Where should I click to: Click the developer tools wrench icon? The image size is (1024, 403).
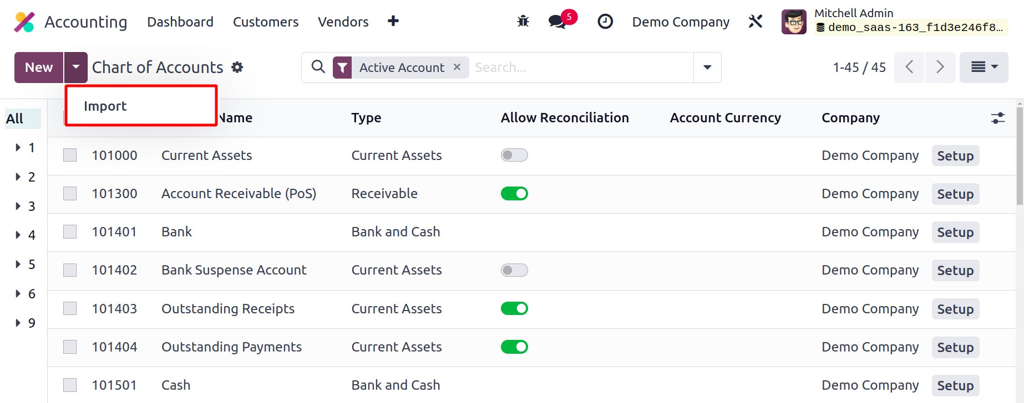(755, 22)
